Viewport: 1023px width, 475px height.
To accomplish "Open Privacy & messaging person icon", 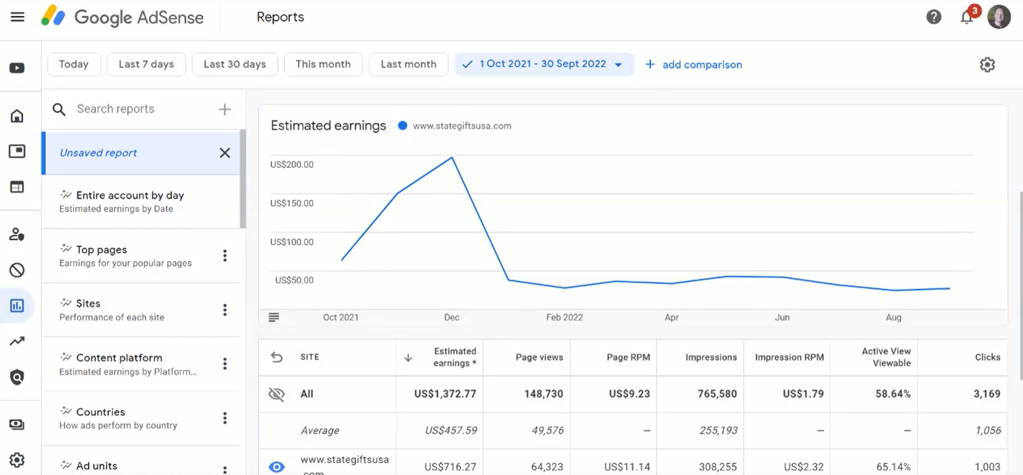I will click(17, 234).
